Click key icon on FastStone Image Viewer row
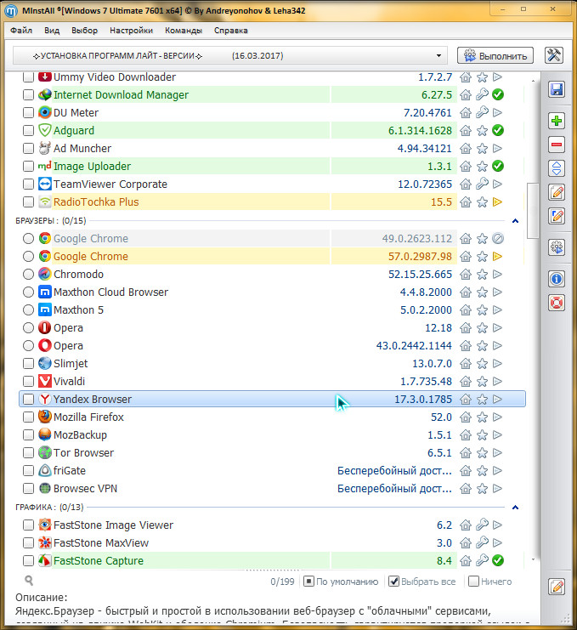 pyautogui.click(x=482, y=525)
